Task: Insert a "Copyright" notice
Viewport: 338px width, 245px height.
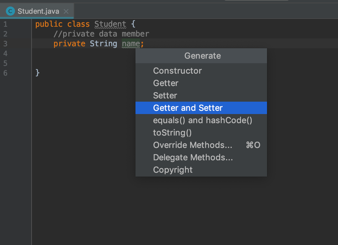Action: click(x=173, y=170)
